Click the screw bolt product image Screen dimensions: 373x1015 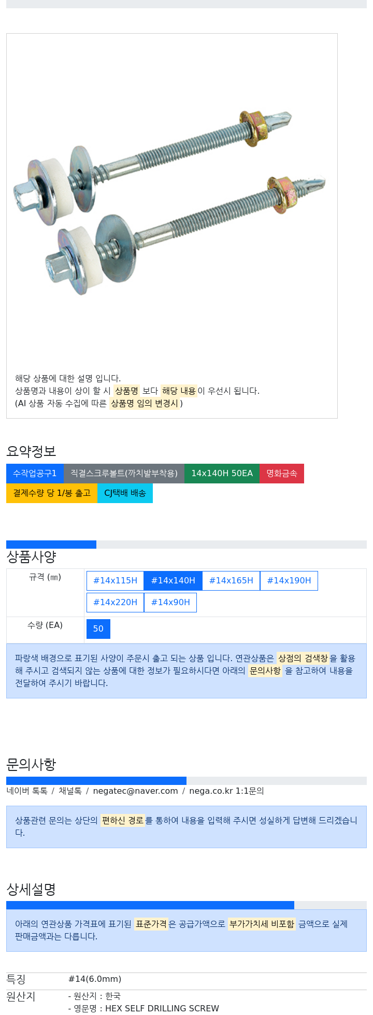click(170, 203)
